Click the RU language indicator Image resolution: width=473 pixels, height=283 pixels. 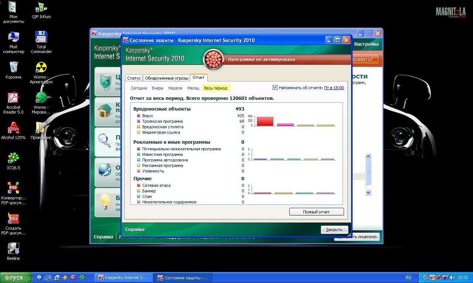tap(408, 277)
